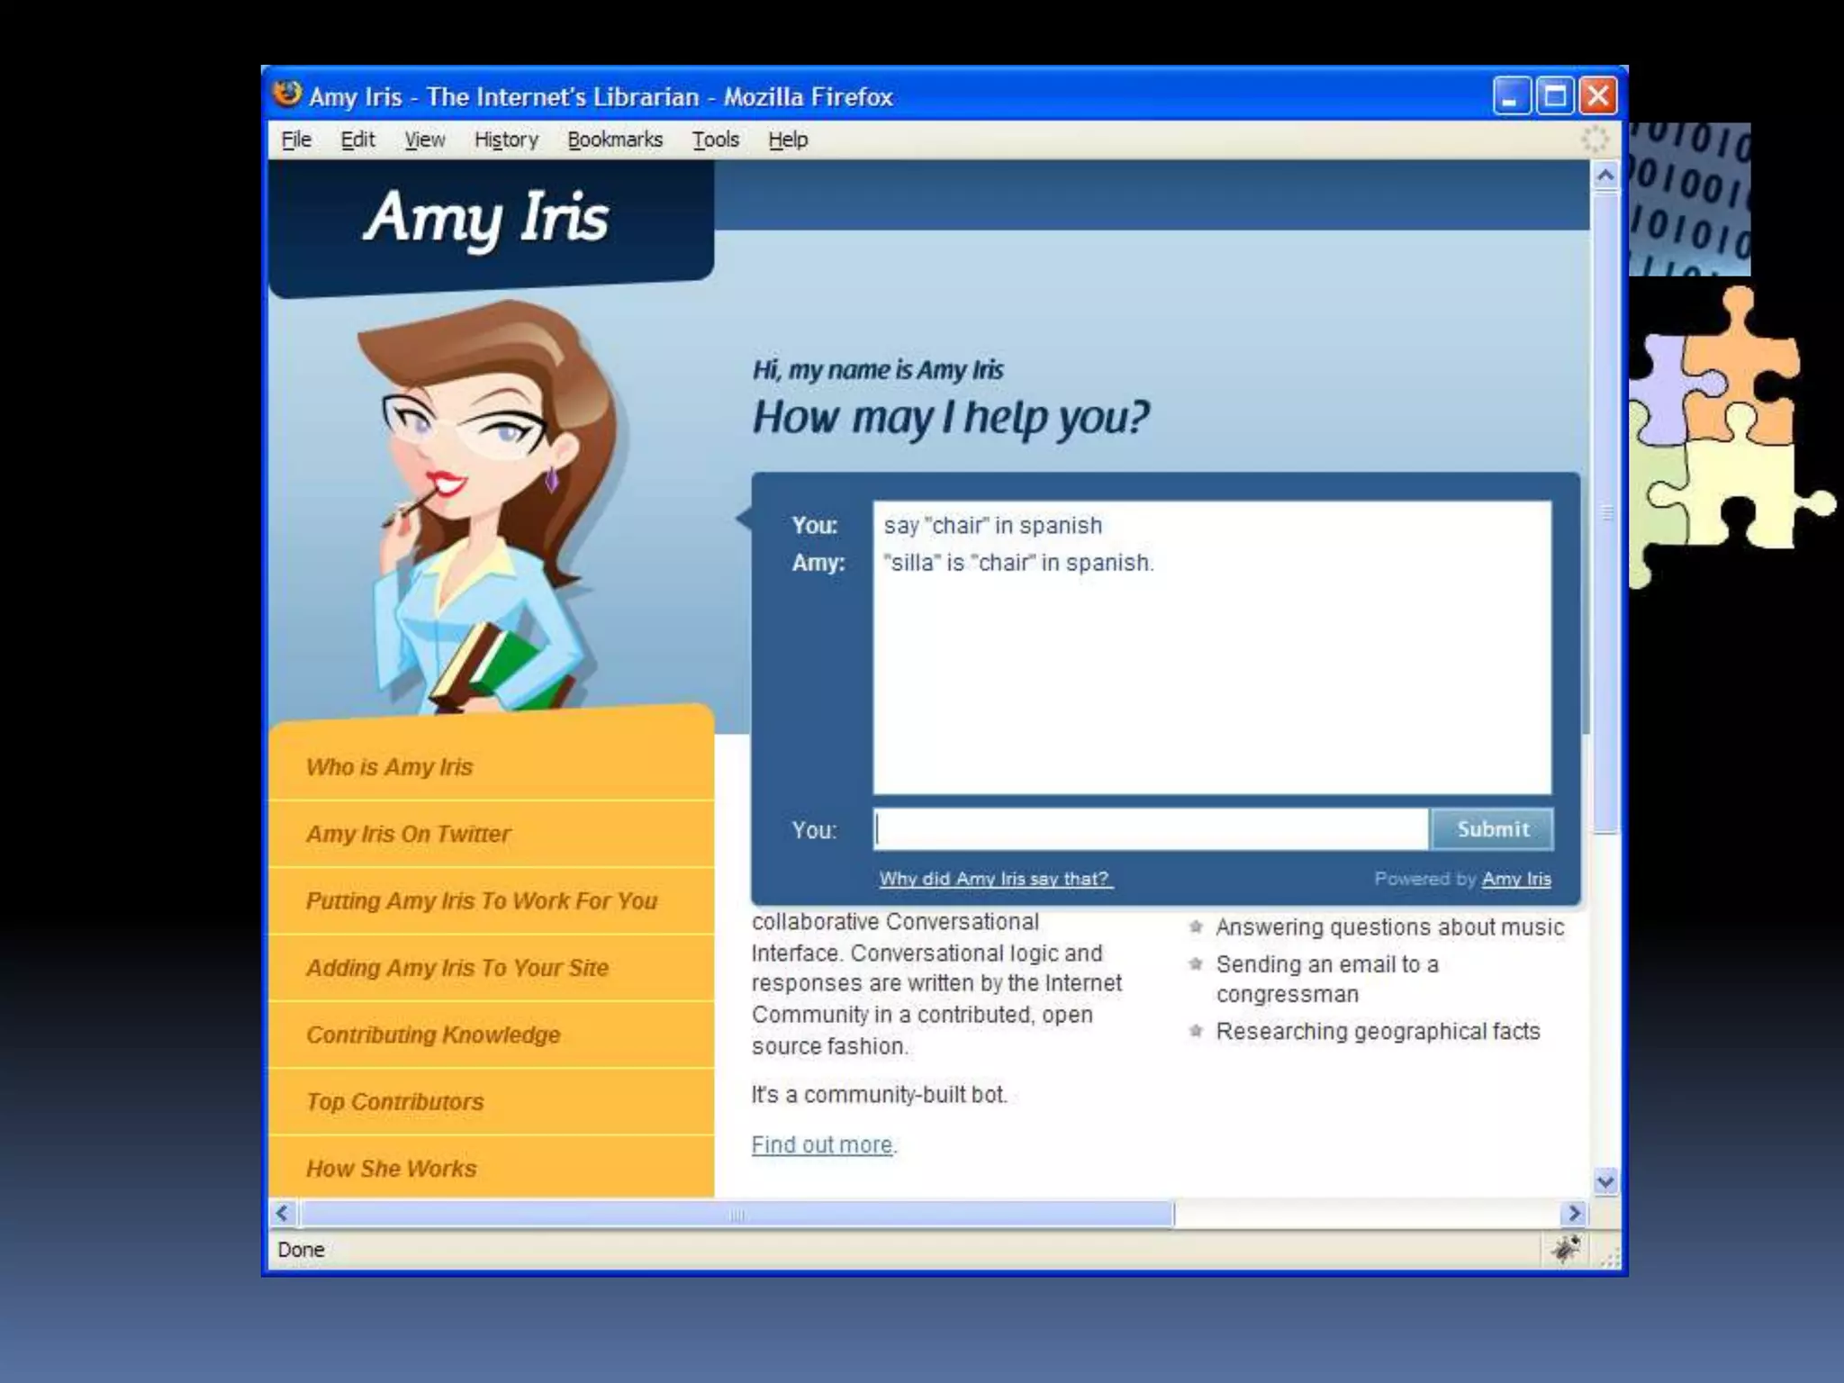This screenshot has width=1844, height=1383.
Task: Click the bug icon in status bar
Action: coord(1565,1249)
